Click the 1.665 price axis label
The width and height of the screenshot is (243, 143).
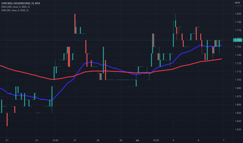pos(238,105)
